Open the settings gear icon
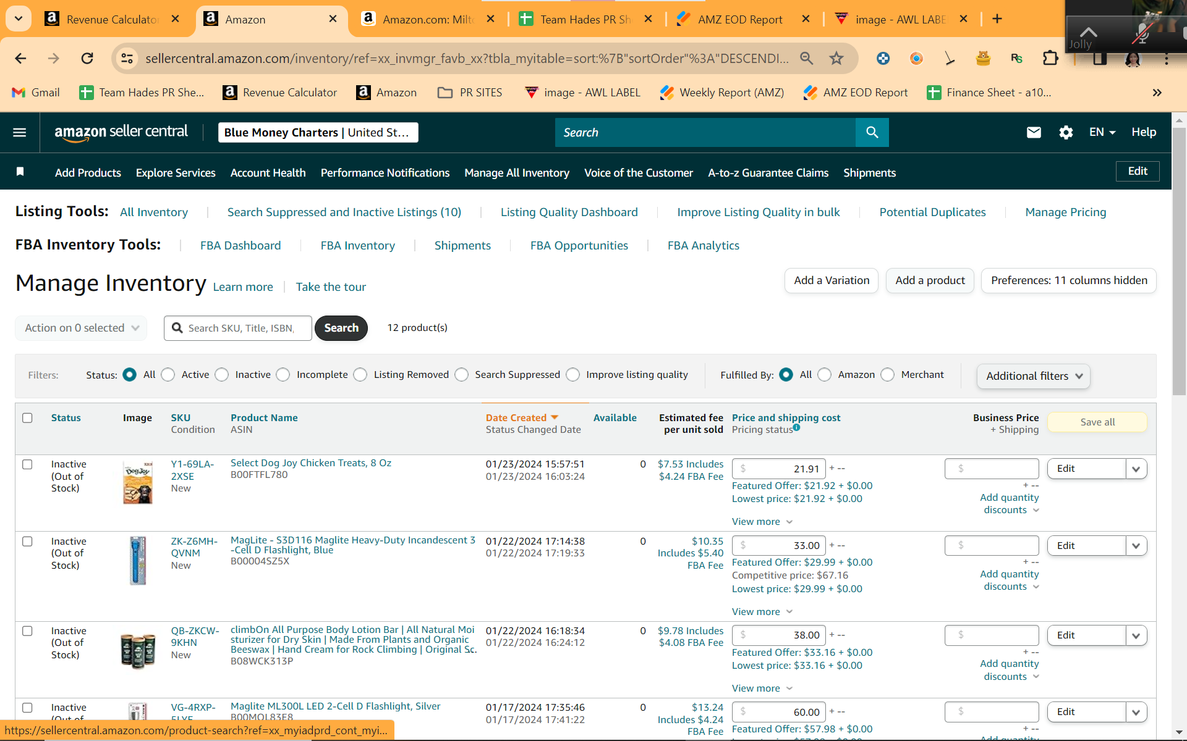Screen dimensions: 1187x741 tap(1066, 132)
